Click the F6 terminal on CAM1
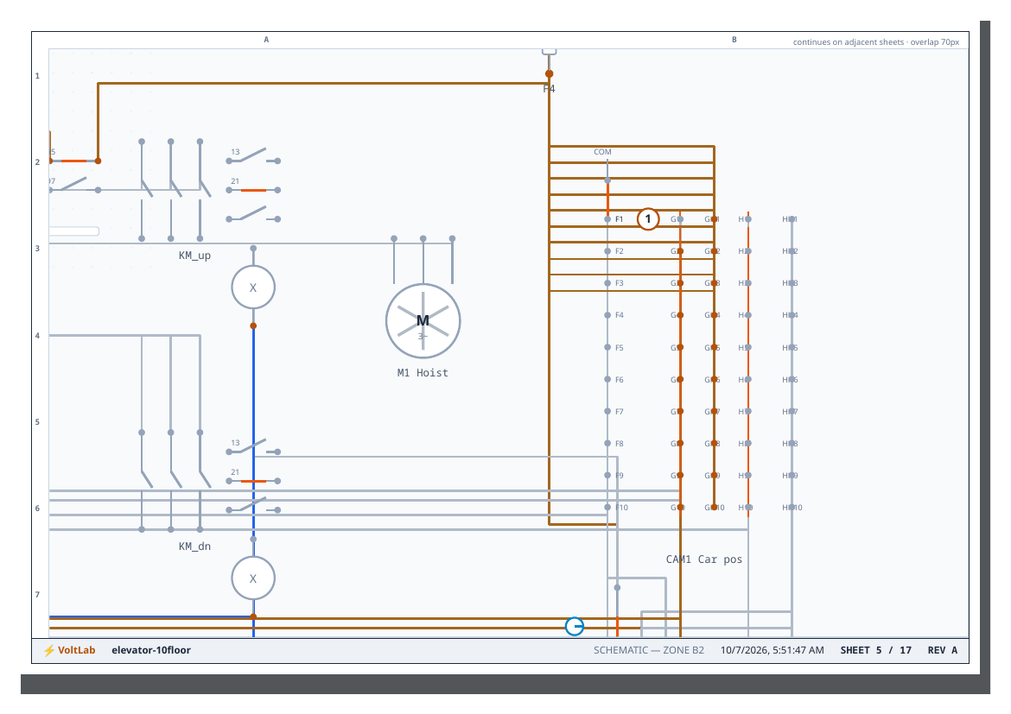 point(607,380)
